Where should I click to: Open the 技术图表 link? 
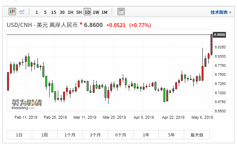(x=221, y=12)
